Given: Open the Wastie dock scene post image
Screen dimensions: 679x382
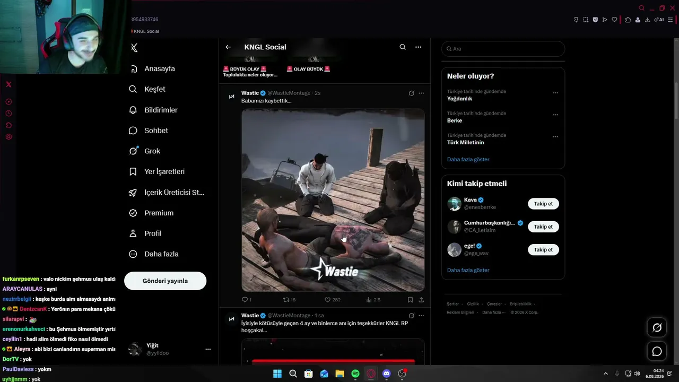Looking at the screenshot, I should pos(333,200).
